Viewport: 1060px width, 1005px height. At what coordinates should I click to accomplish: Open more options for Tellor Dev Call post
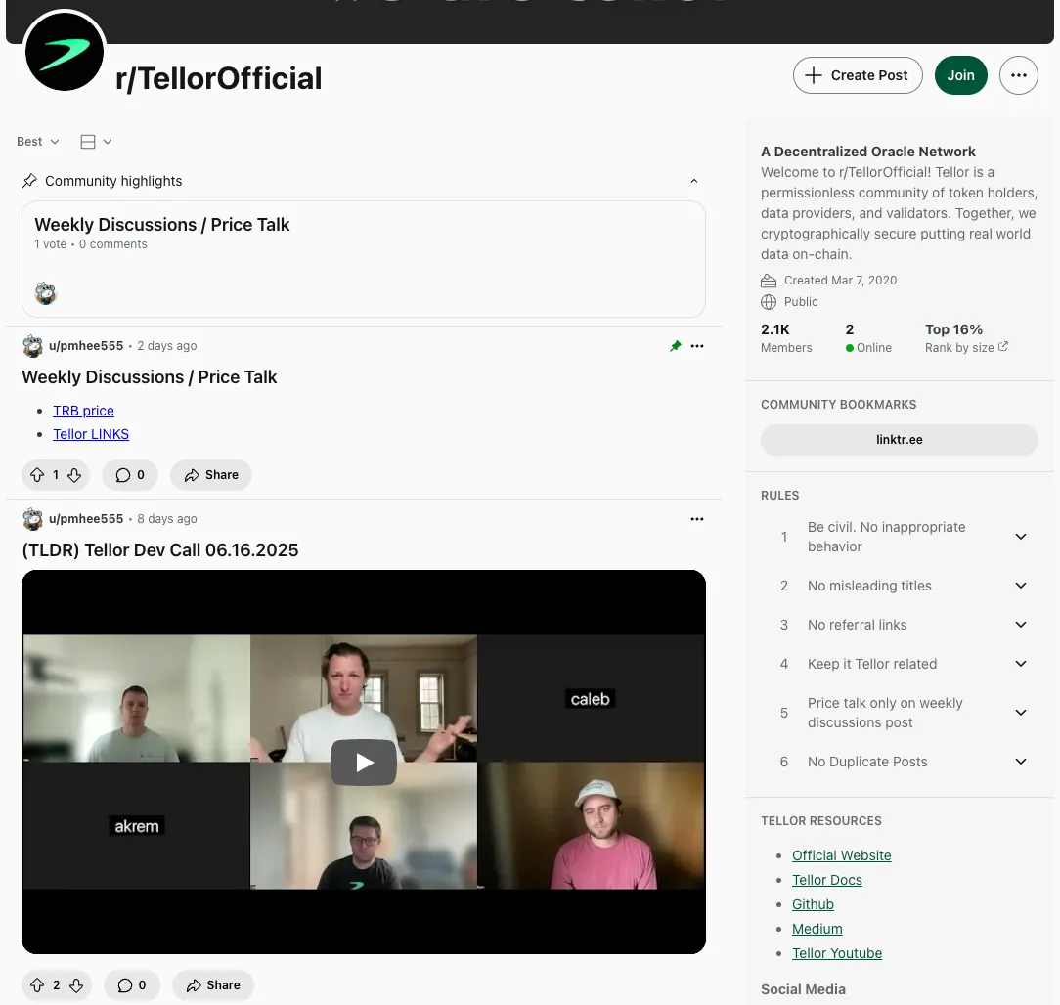(x=697, y=519)
